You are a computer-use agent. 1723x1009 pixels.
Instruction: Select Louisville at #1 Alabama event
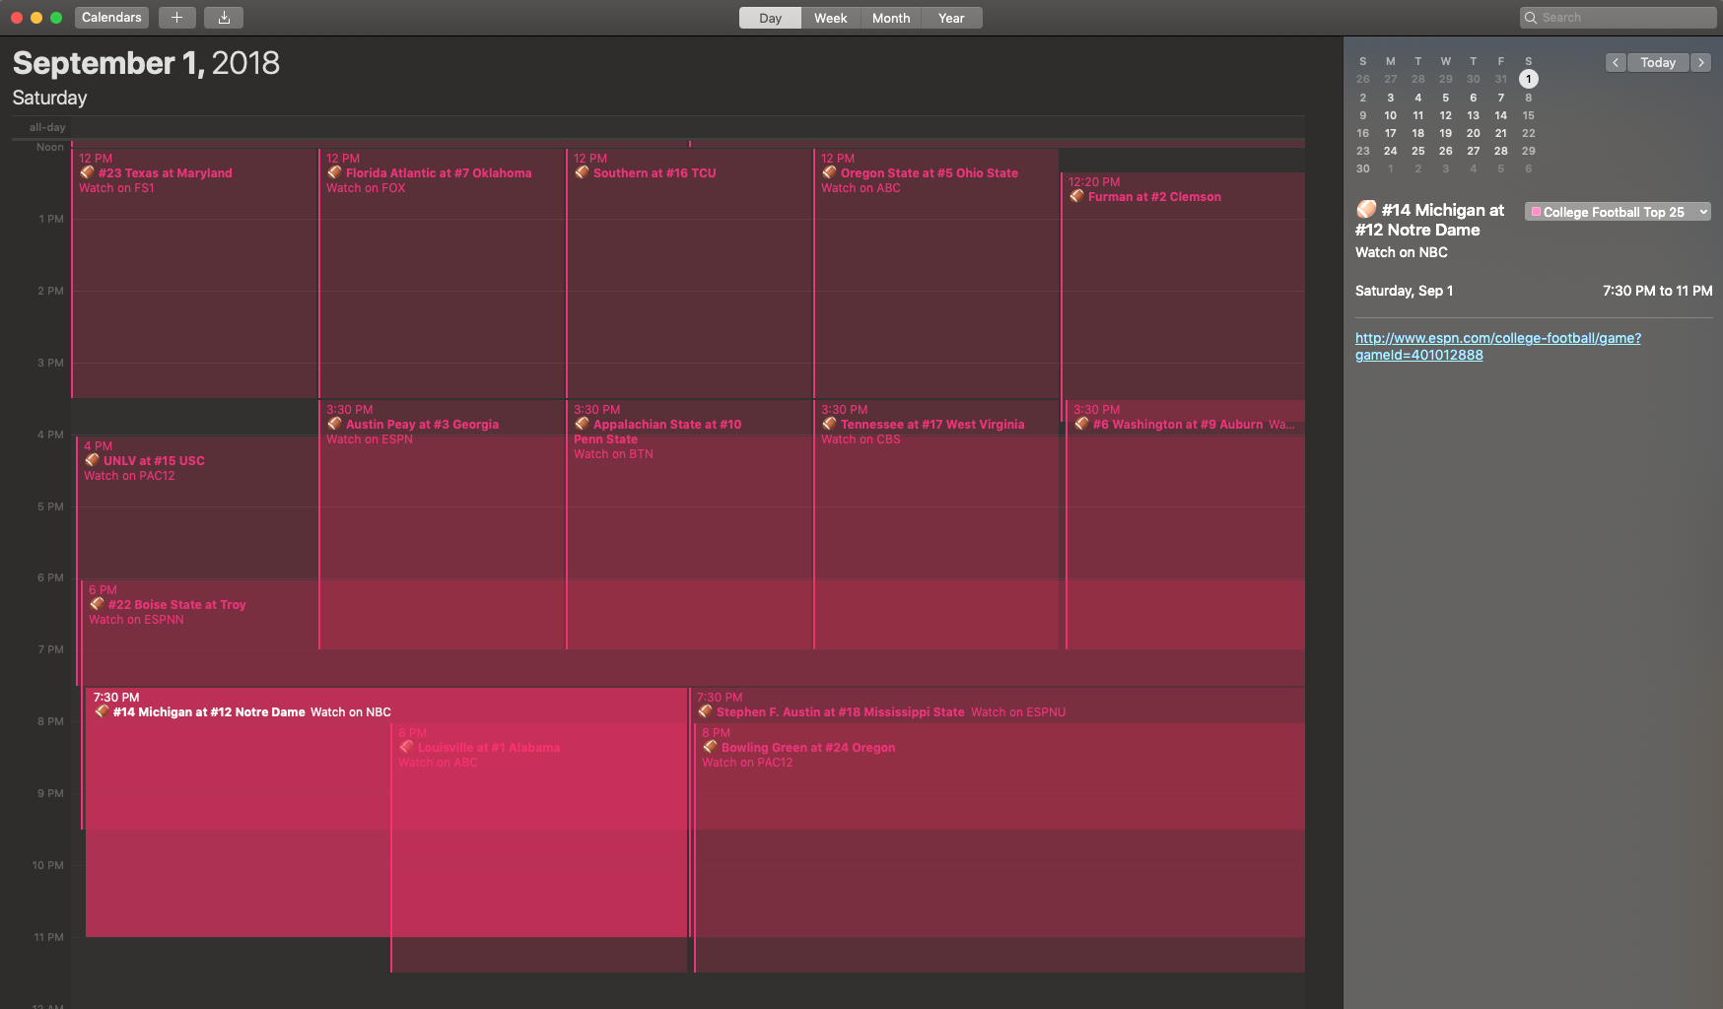[538, 847]
